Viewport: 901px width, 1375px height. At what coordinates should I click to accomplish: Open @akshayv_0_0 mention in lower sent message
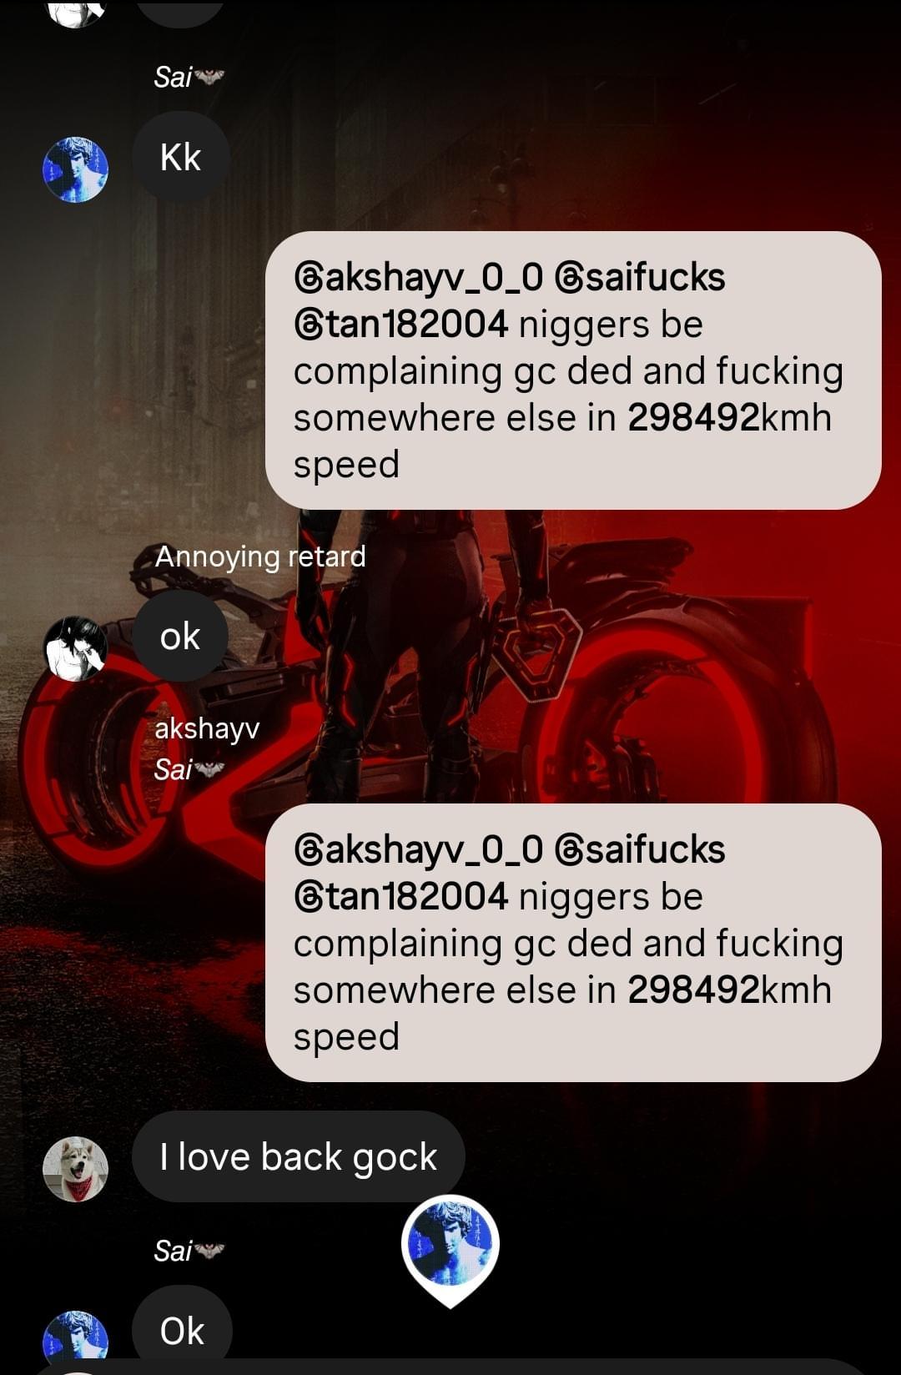click(x=418, y=849)
